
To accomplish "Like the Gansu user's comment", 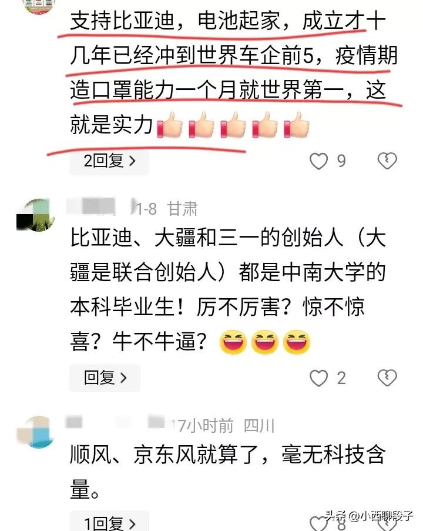I will (x=319, y=378).
